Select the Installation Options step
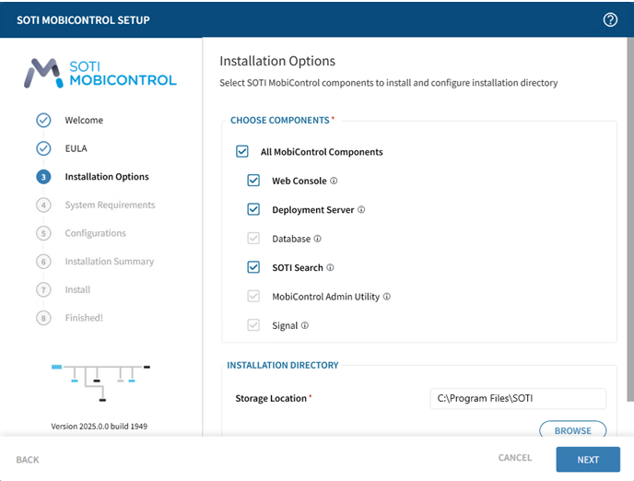This screenshot has width=634, height=481. coord(106,177)
